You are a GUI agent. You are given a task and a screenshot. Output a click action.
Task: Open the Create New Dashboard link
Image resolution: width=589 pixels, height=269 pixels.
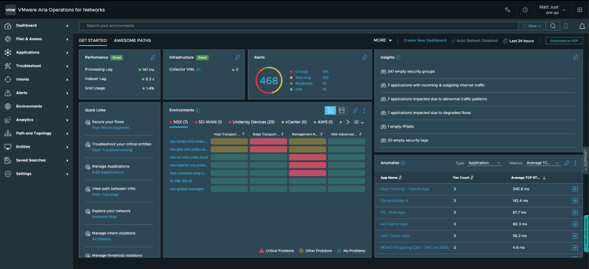424,41
